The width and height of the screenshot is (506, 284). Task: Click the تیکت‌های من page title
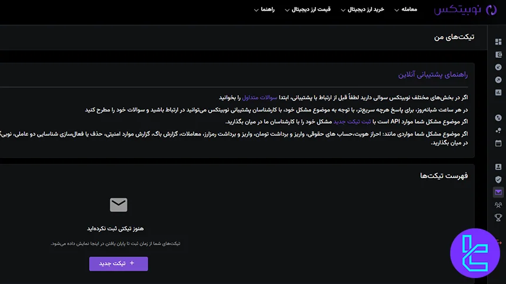(x=454, y=37)
